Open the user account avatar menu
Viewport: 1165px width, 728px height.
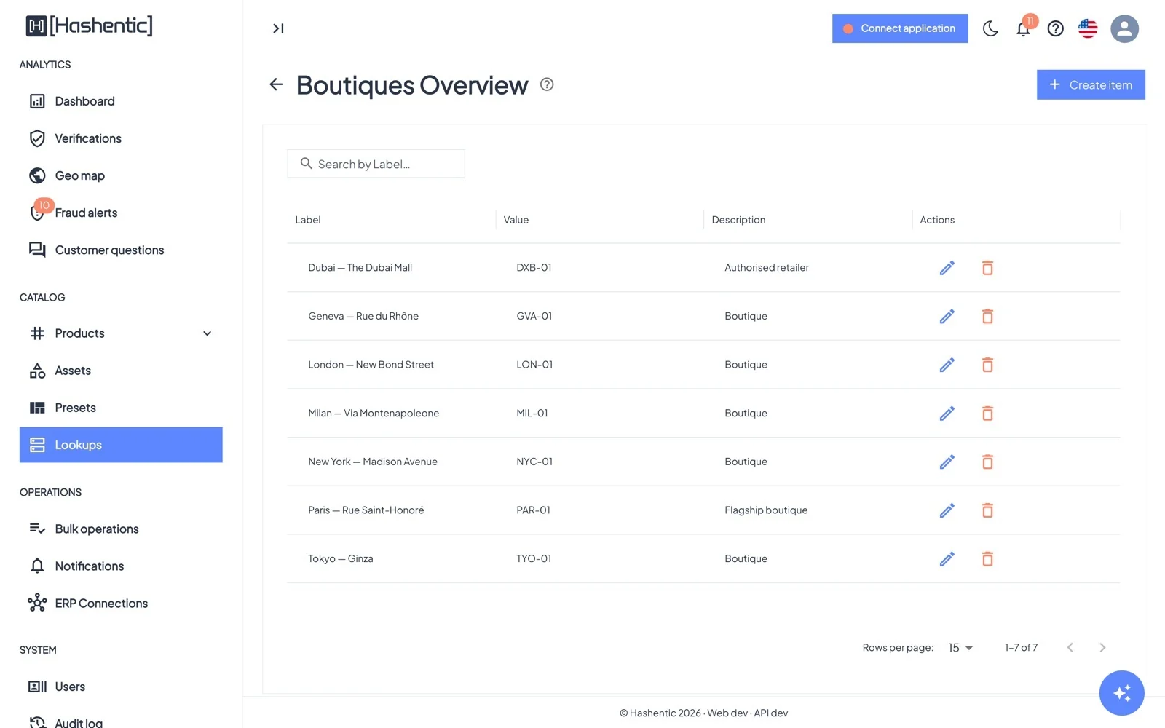tap(1124, 28)
